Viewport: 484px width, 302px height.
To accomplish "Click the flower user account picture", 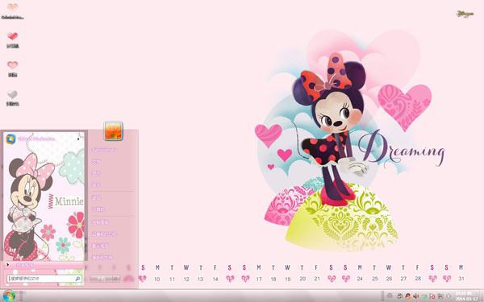I will [113, 131].
